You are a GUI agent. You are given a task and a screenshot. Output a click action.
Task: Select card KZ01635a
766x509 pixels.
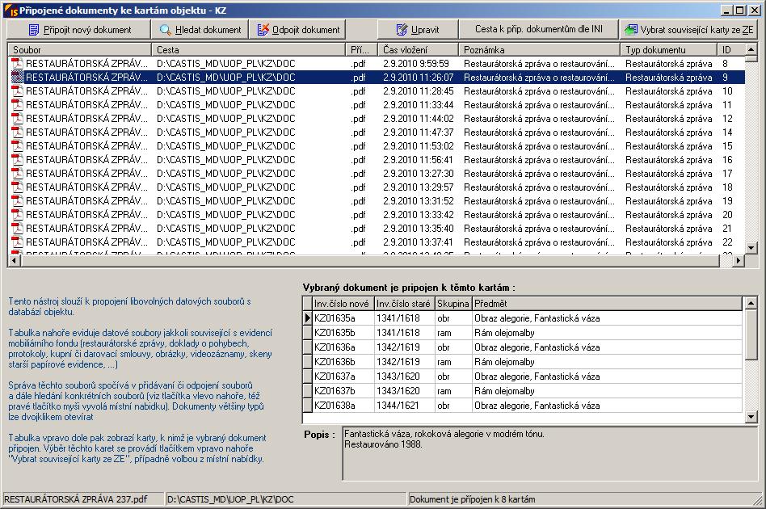click(x=527, y=318)
